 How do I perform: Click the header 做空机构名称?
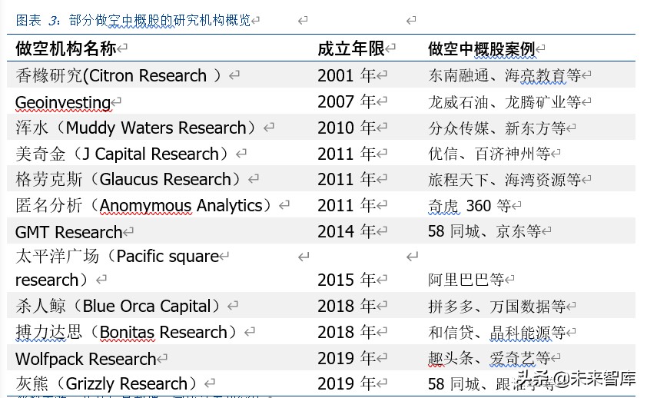click(x=66, y=48)
